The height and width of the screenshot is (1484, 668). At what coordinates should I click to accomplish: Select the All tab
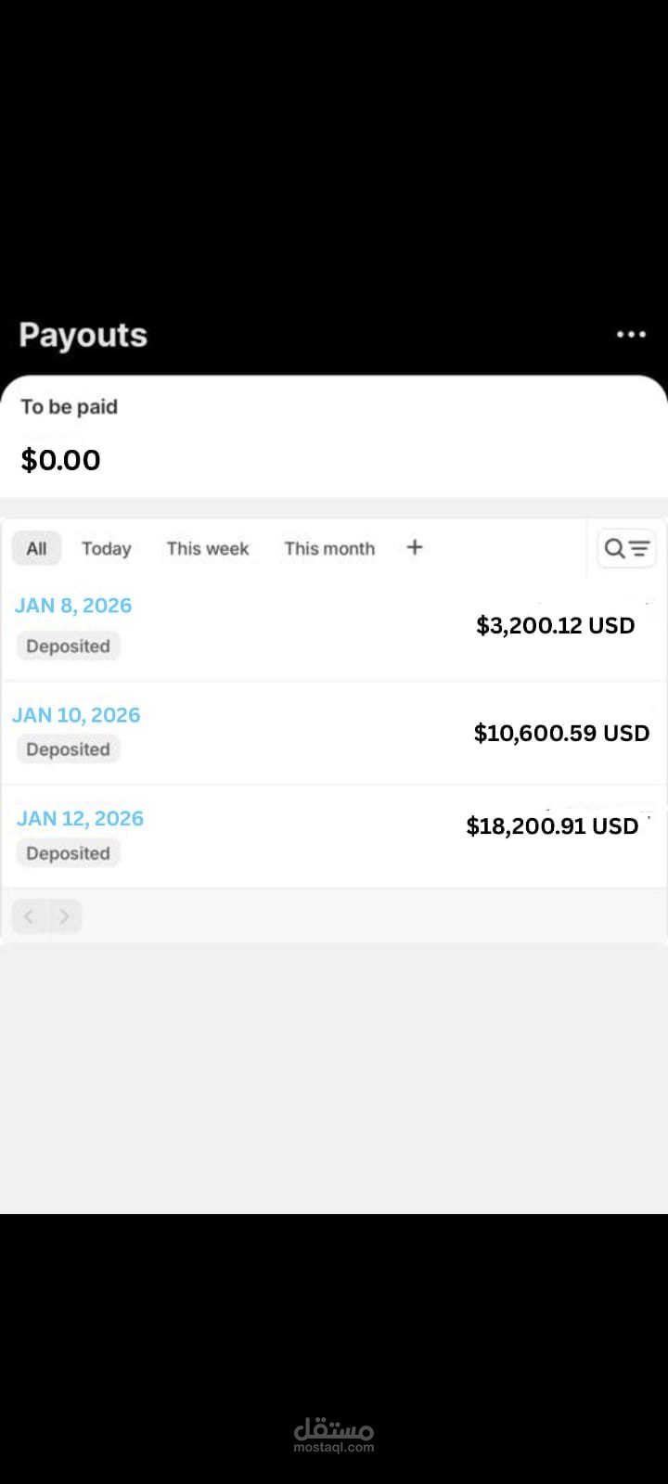36,548
